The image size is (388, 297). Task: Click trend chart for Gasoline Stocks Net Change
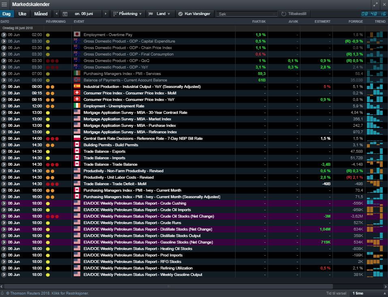375,242
